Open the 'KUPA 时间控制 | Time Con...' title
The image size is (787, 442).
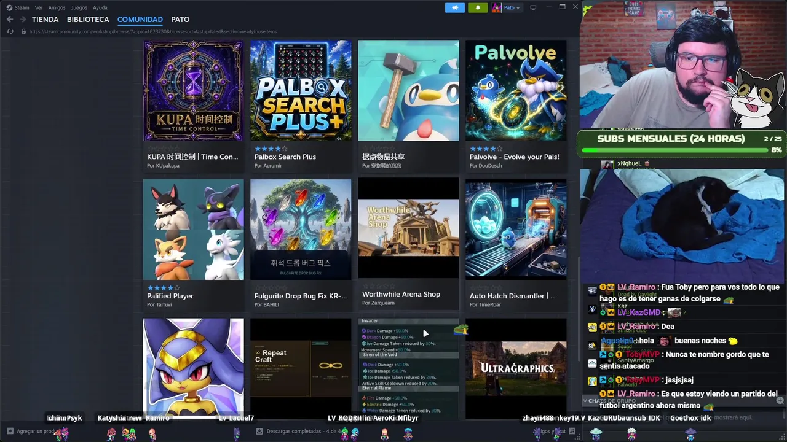[x=192, y=157]
